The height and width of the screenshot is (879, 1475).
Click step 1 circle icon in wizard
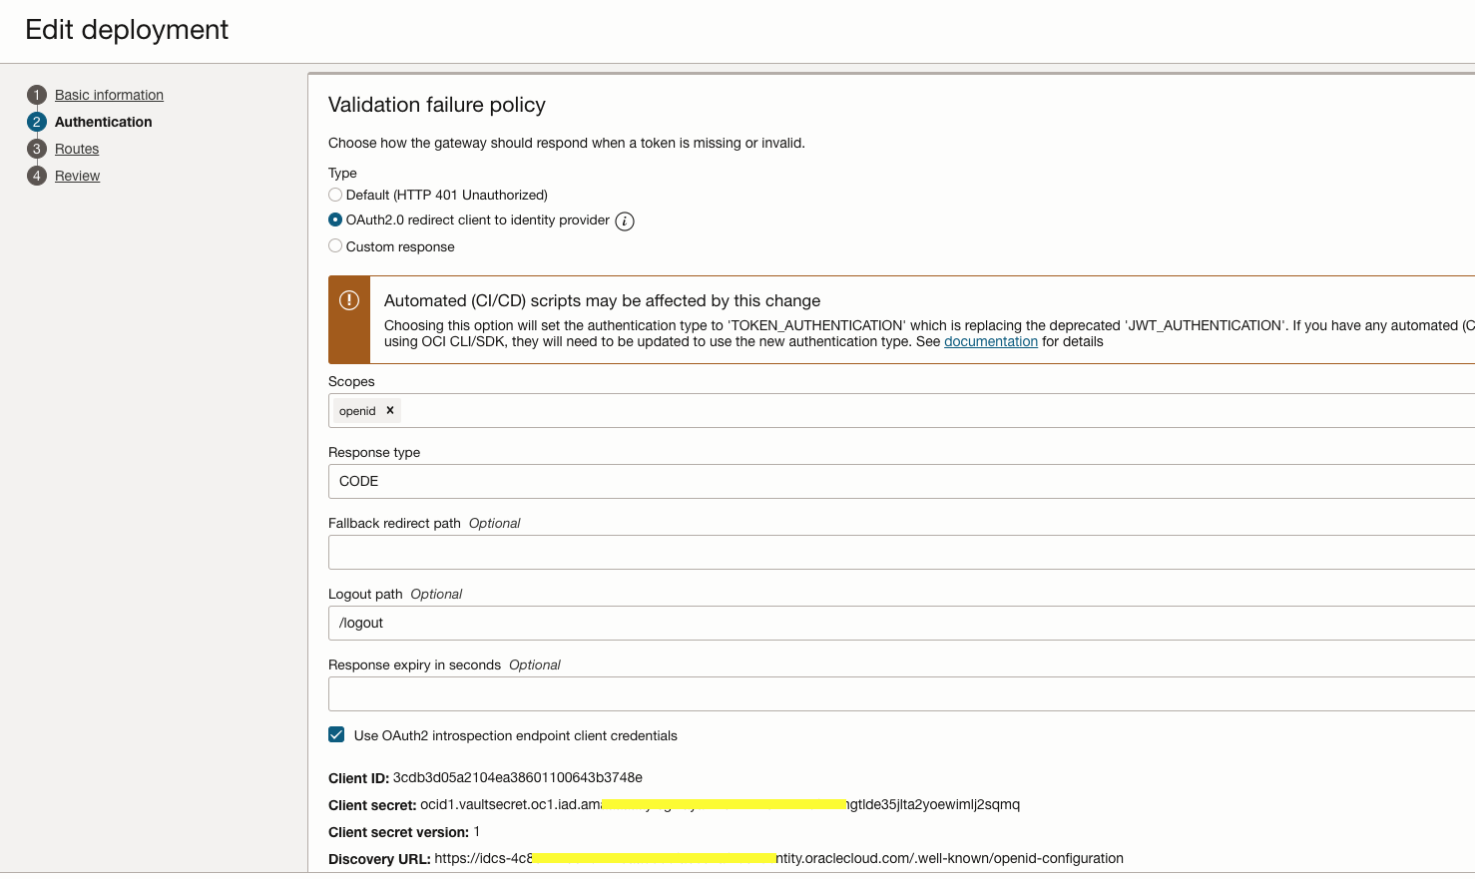37,95
